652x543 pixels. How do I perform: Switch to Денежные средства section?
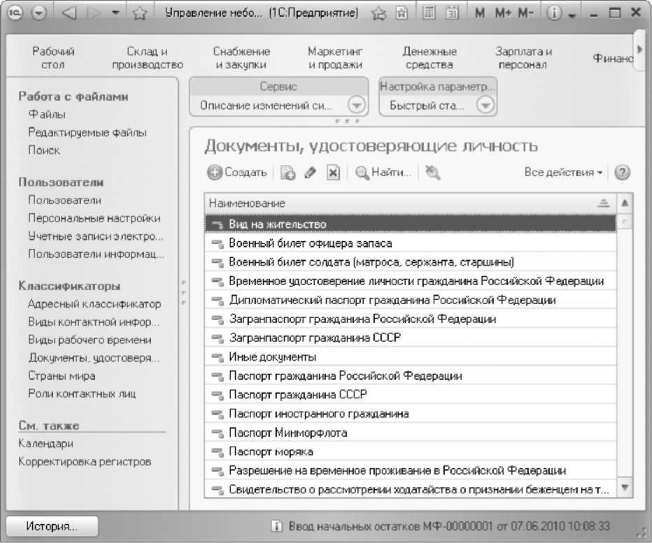(x=430, y=58)
